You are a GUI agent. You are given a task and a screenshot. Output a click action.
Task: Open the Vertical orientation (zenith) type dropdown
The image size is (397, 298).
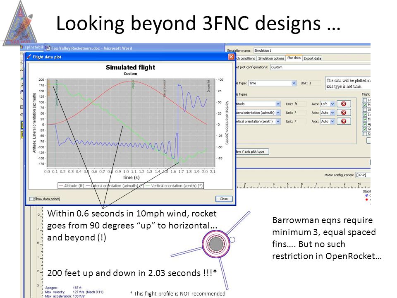(x=258, y=121)
